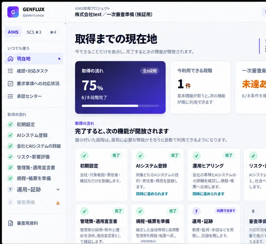The width and height of the screenshot is (266, 244).
Task: Click 完了 badge on 初期設定 card
Action: [x=116, y=156]
